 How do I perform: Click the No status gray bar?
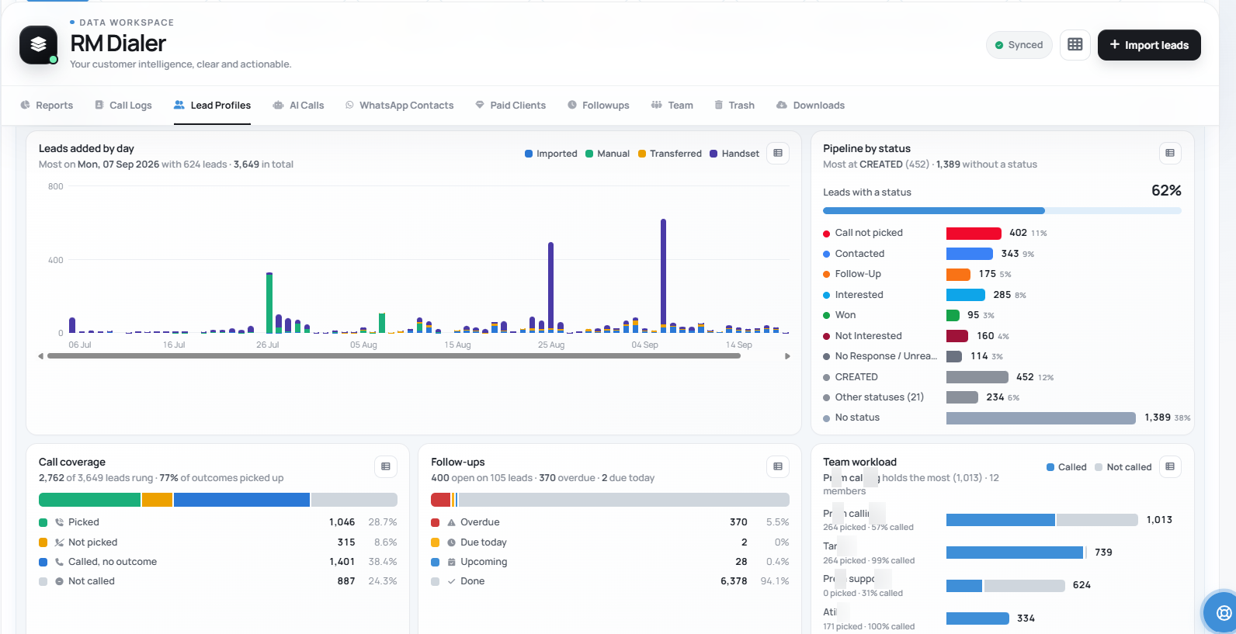coord(1041,418)
